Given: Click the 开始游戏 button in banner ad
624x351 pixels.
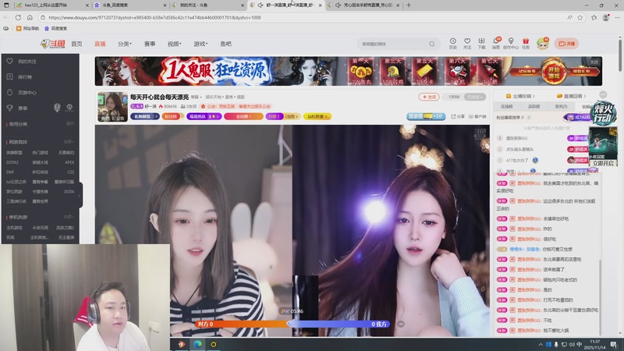Looking at the screenshot, I should 554,72.
